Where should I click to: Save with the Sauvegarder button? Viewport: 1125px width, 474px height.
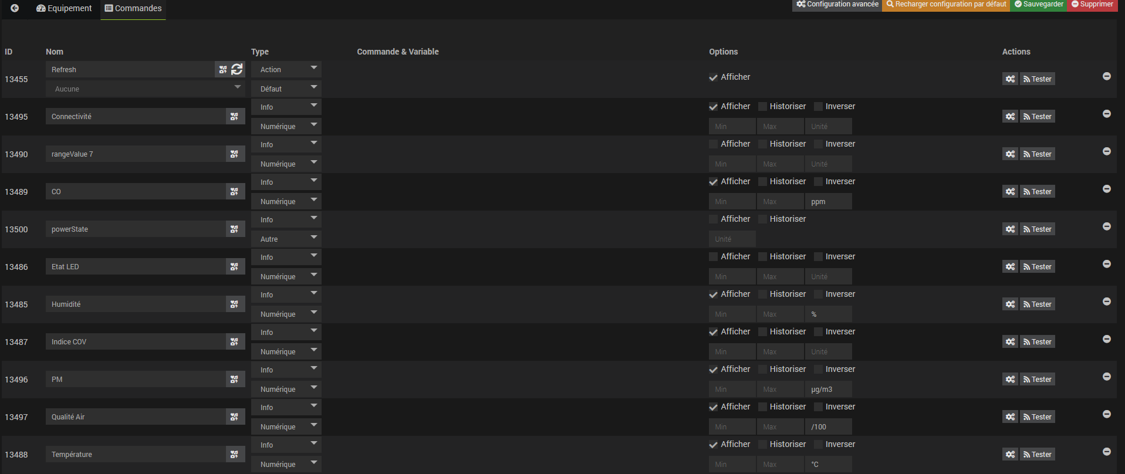click(1039, 5)
